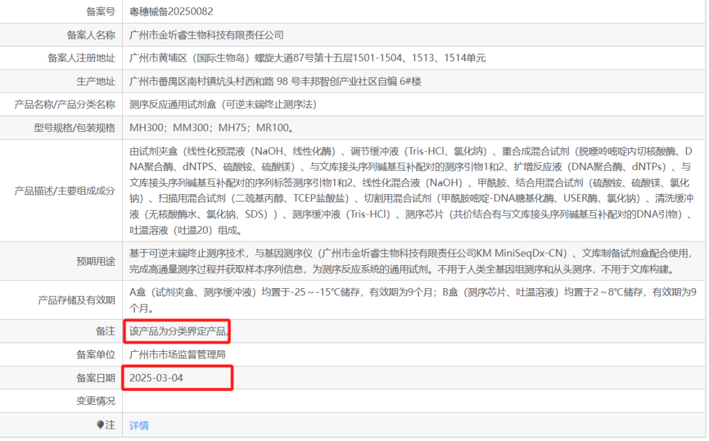Click the registered address starting with 广州市黄埔区
Image resolution: width=709 pixels, height=441 pixels.
click(307, 58)
